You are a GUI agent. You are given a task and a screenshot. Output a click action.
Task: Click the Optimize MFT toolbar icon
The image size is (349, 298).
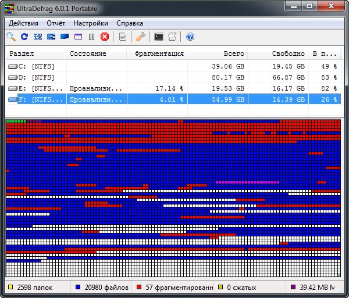click(x=78, y=37)
